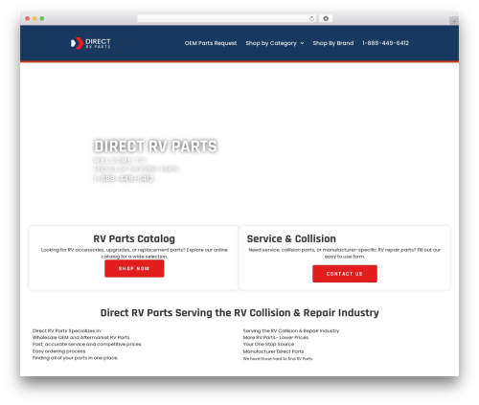479x405 pixels.
Task: Open OEM Parts Request page
Action: click(211, 43)
